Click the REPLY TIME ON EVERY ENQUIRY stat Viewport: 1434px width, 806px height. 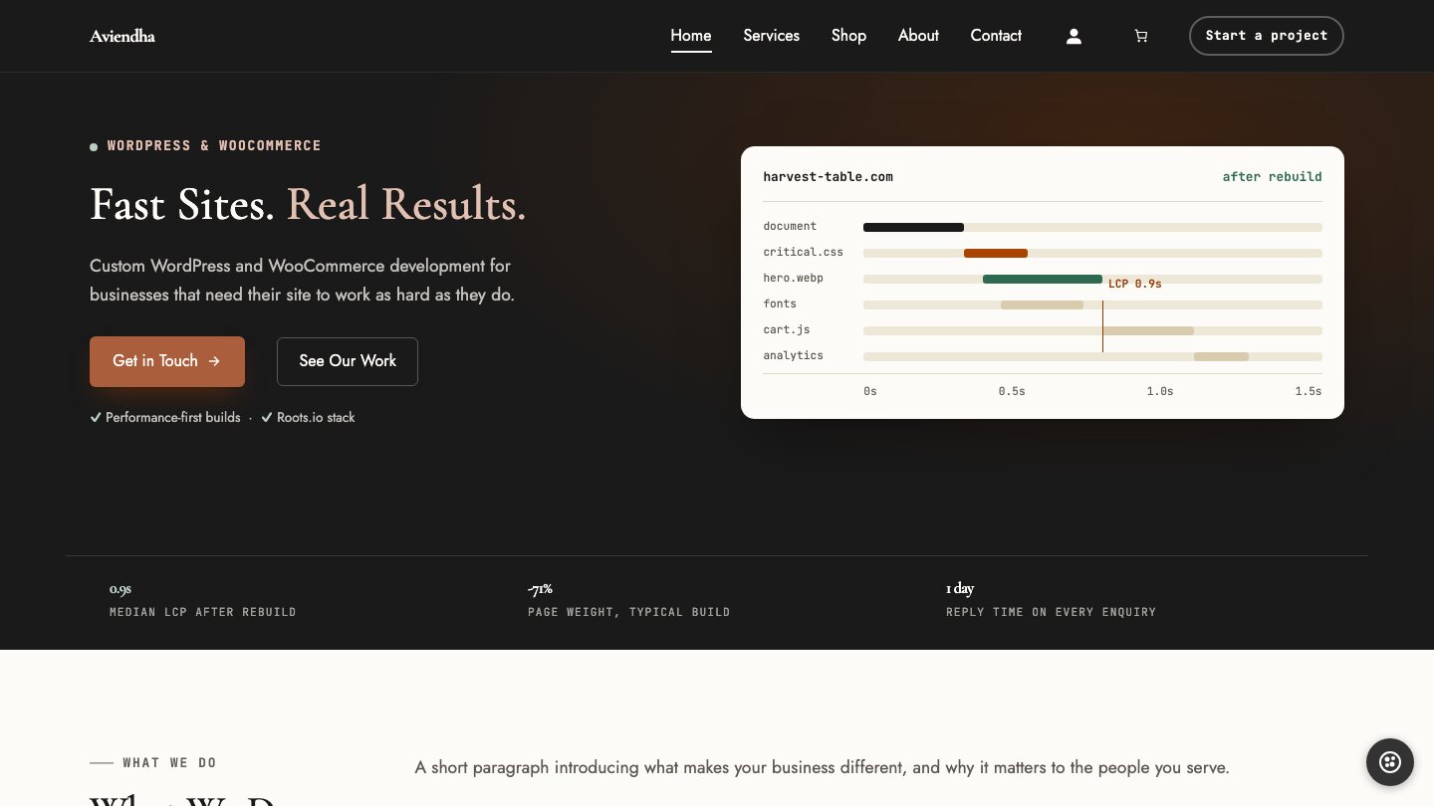coord(1052,612)
